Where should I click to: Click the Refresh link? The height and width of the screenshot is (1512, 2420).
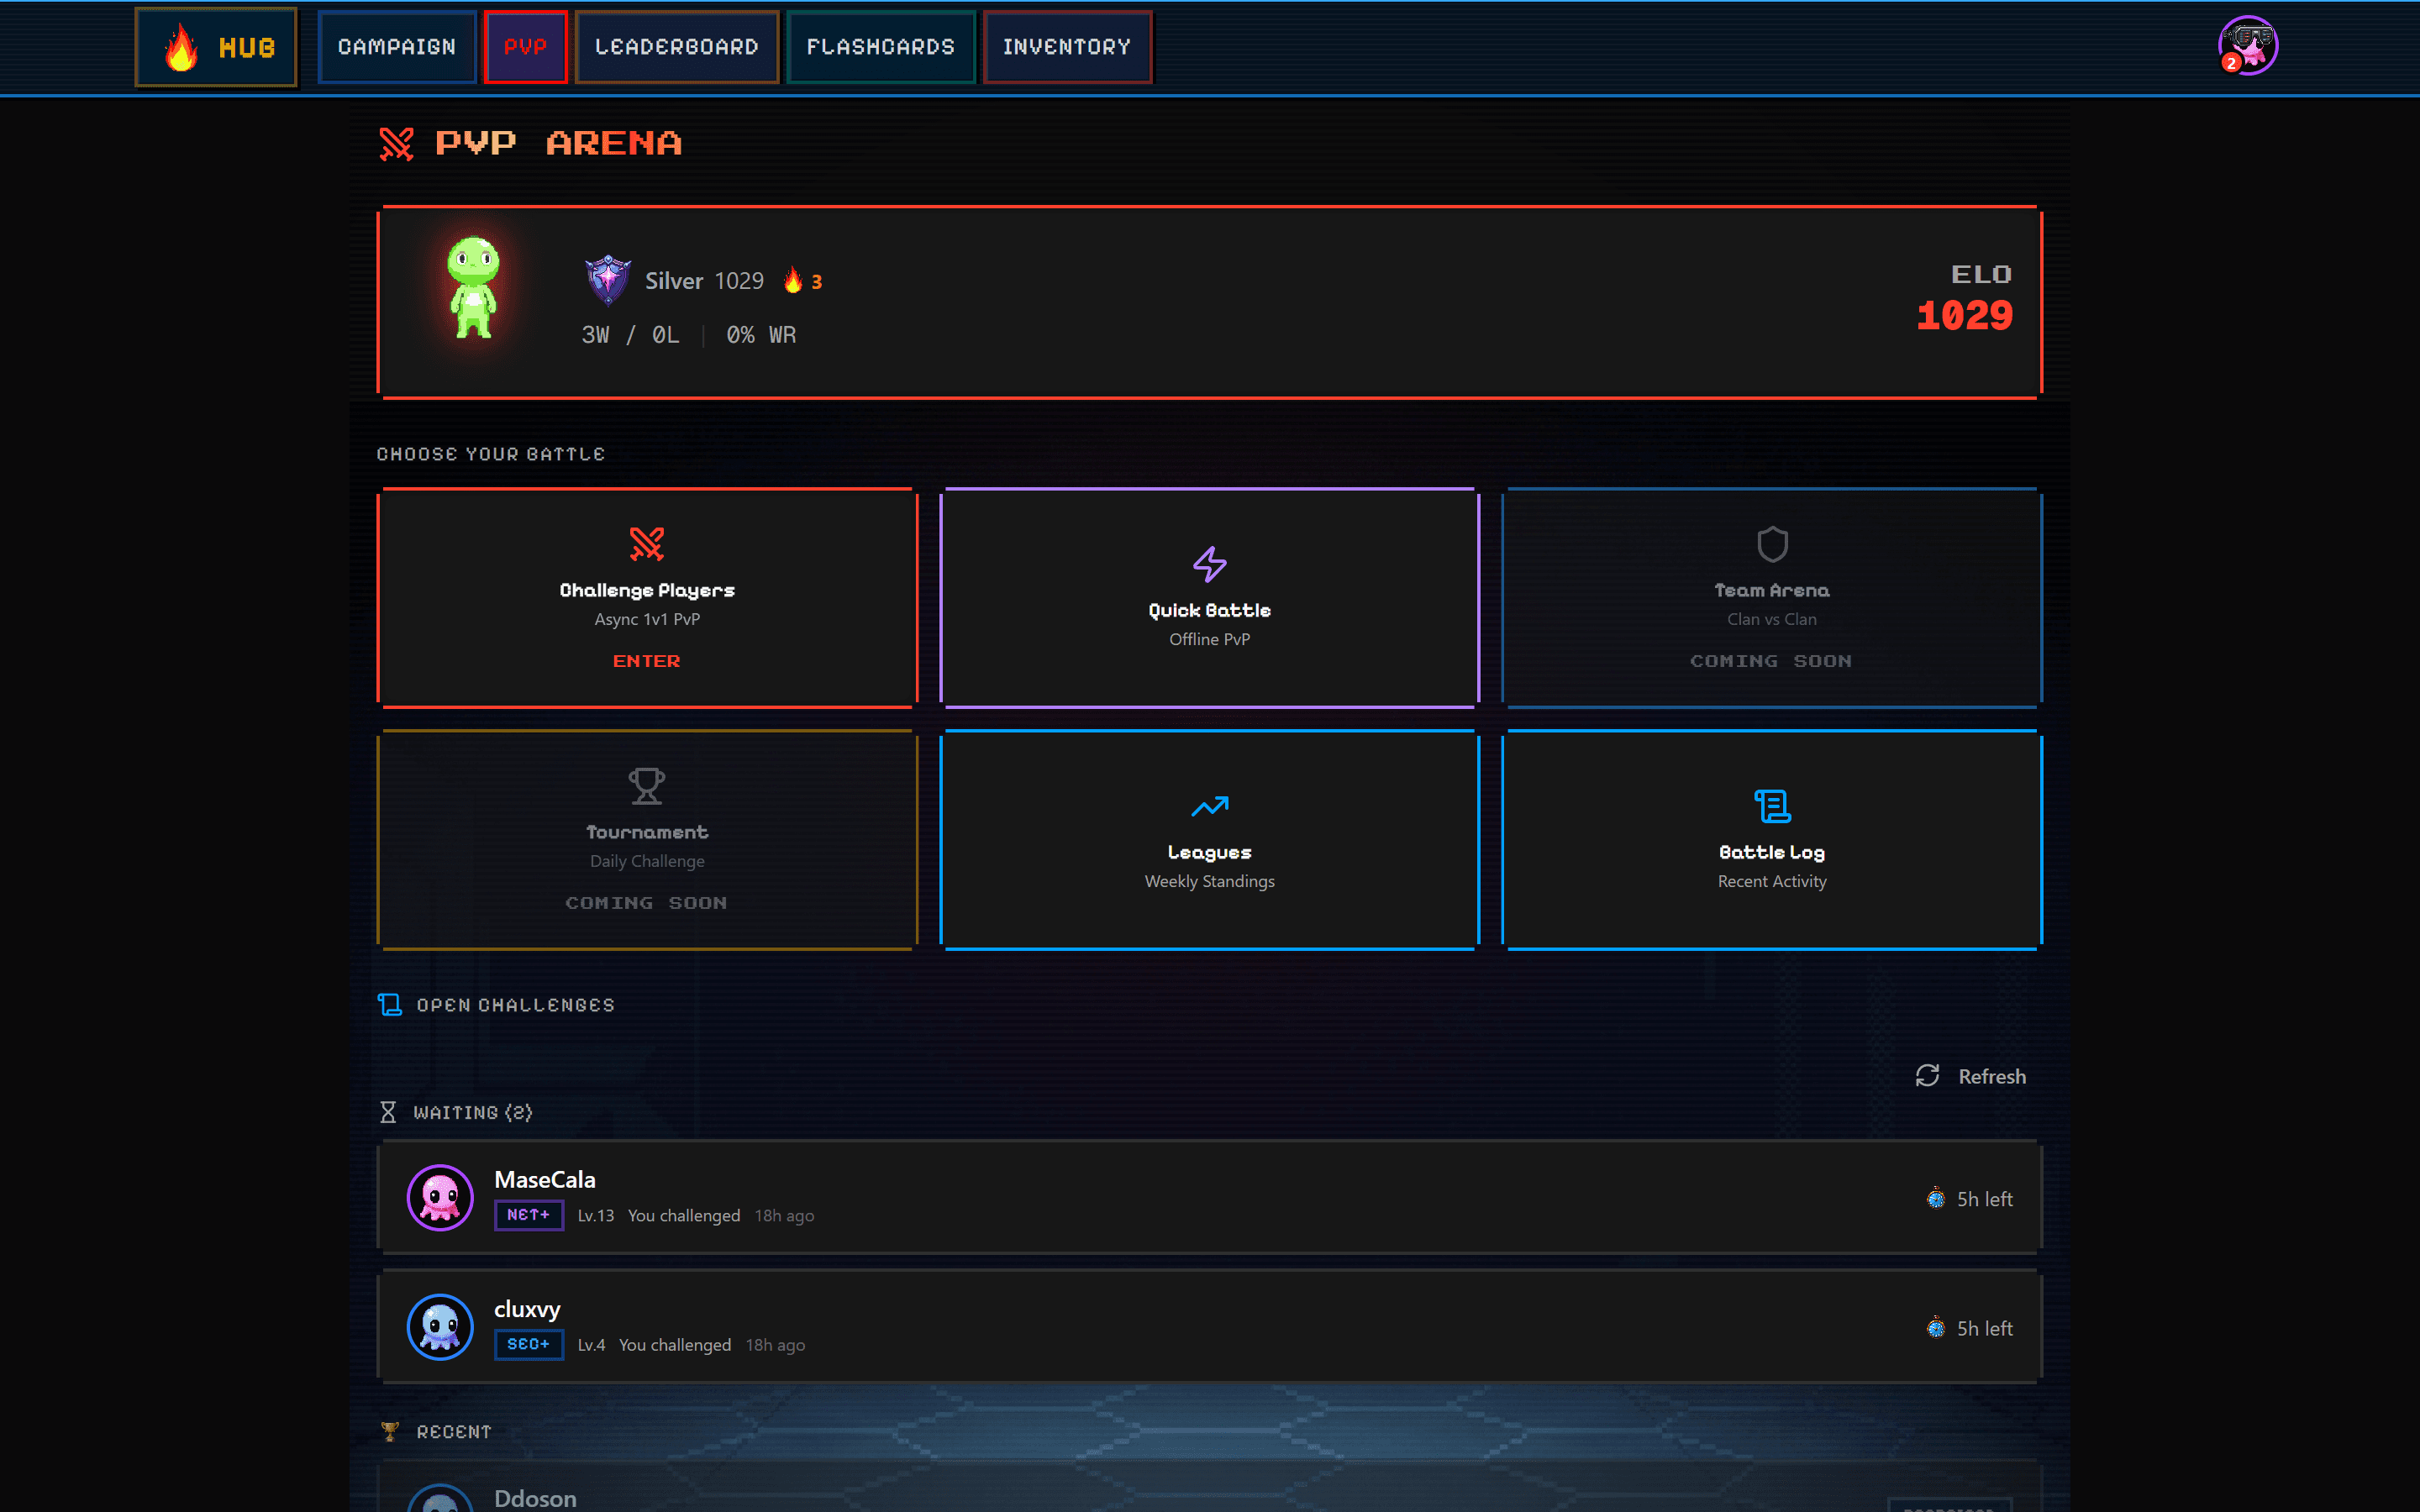click(x=1992, y=1076)
